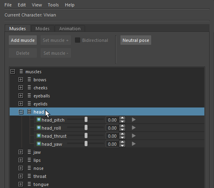214x188 pixels.
Task: Click the Neutral pose button
Action: (136, 40)
